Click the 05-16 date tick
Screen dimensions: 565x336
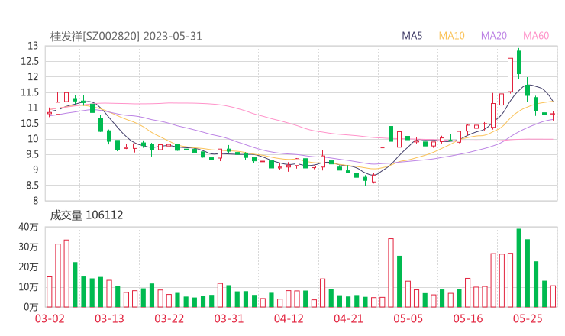click(468, 318)
